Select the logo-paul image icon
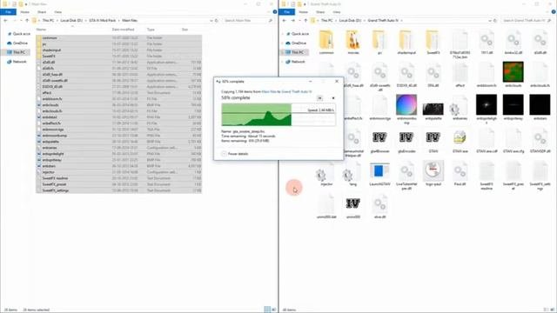 [433, 170]
